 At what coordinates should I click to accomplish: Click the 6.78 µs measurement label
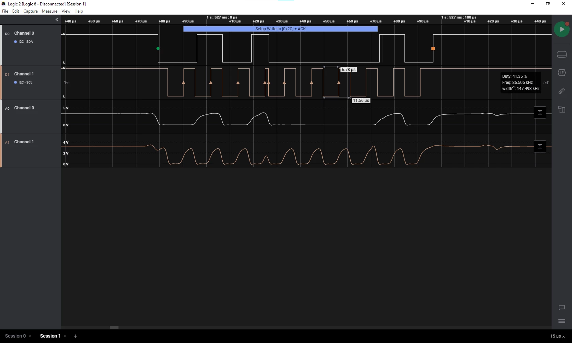[349, 70]
